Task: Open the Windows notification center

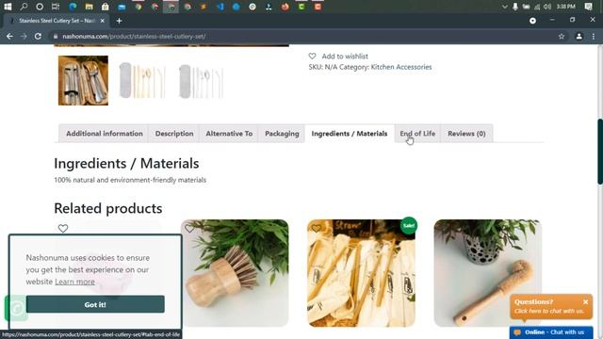Action: [588, 7]
